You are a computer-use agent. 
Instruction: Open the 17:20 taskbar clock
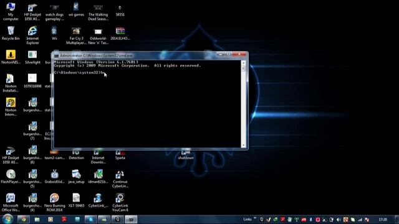[x=383, y=220]
